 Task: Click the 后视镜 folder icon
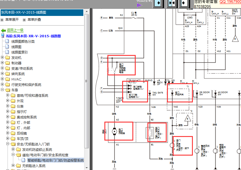tap(13, 133)
